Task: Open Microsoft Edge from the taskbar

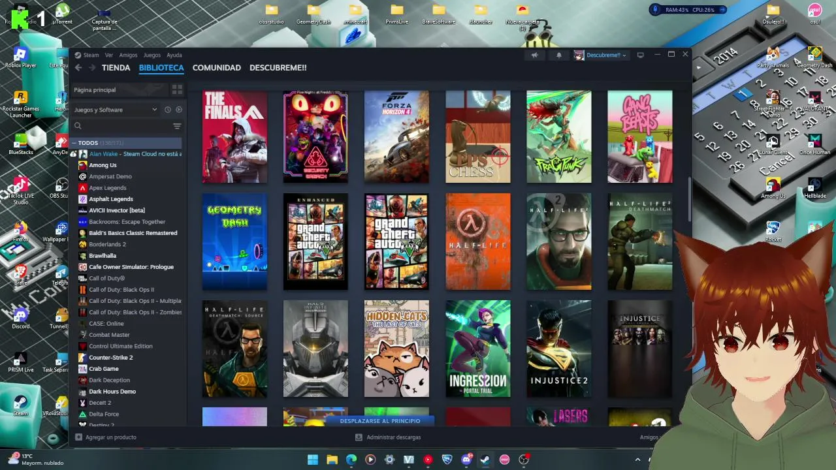Action: click(351, 460)
